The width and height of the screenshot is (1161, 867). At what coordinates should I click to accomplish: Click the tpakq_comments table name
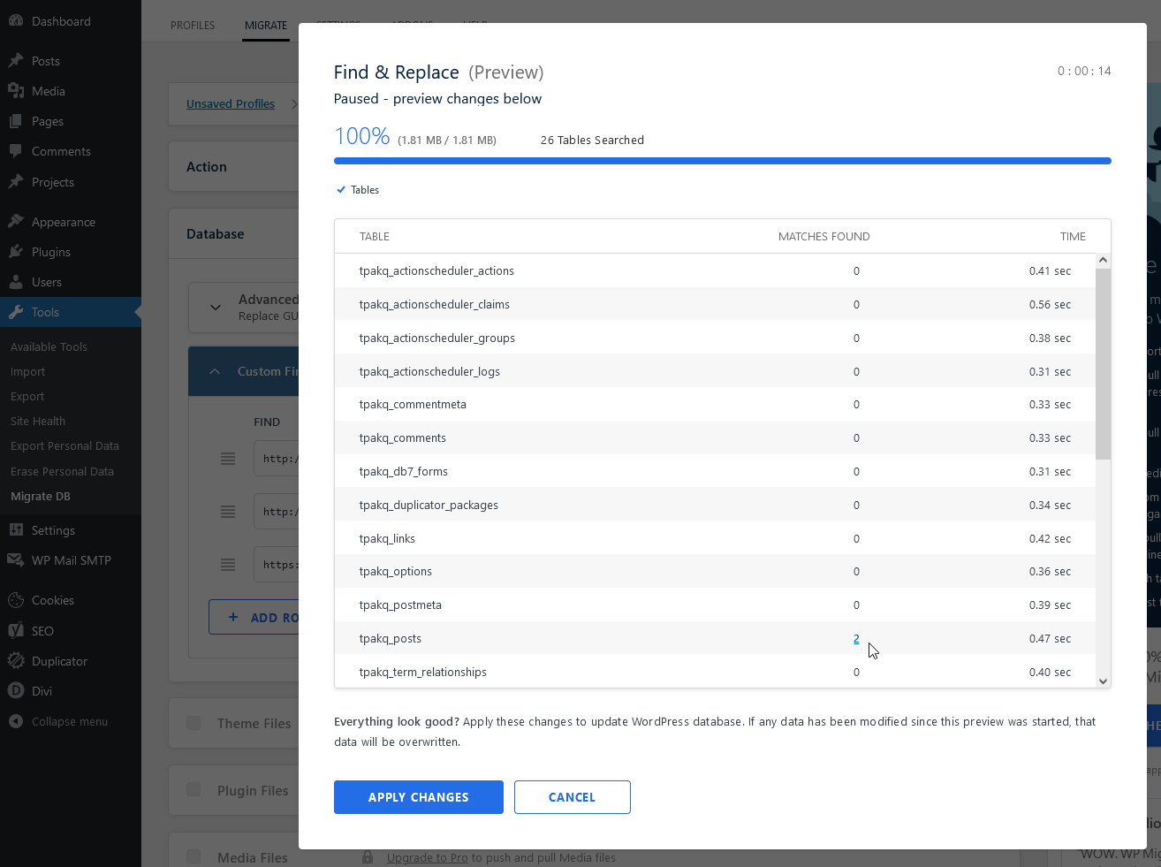(403, 438)
